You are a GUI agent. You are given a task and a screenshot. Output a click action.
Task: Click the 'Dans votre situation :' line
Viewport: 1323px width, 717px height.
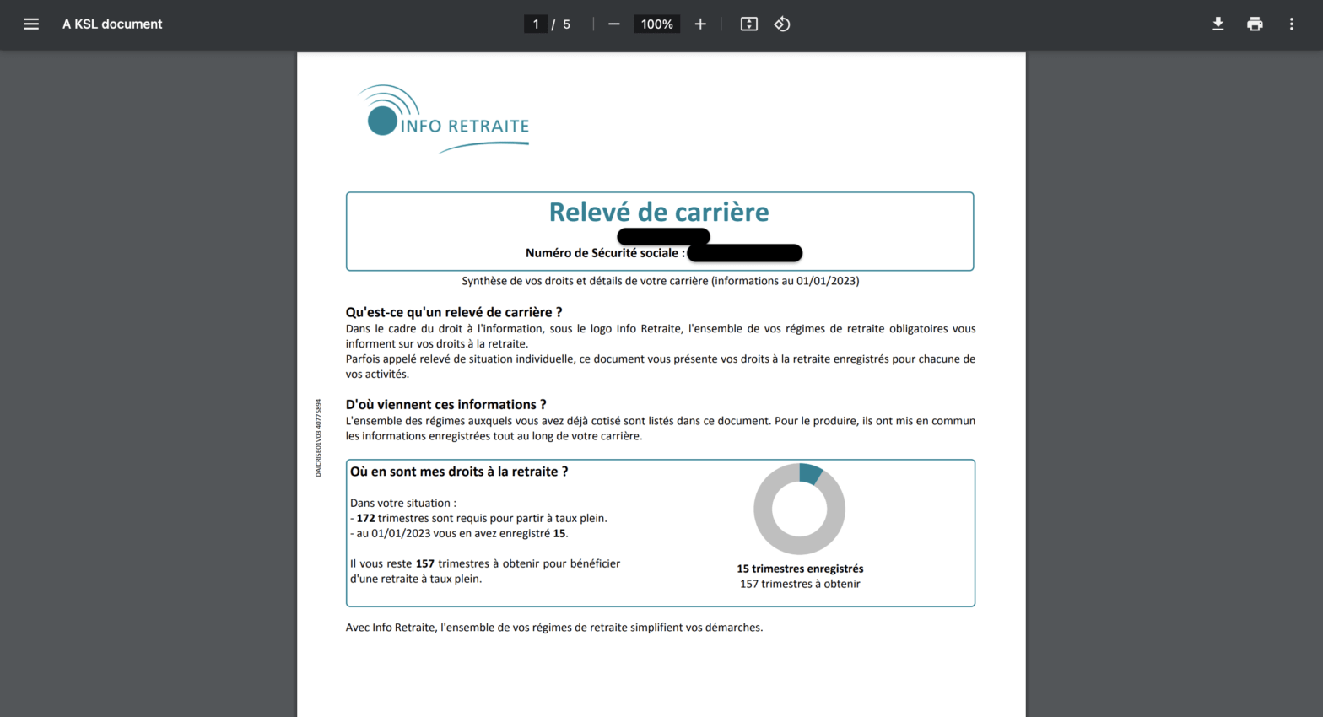coord(403,503)
